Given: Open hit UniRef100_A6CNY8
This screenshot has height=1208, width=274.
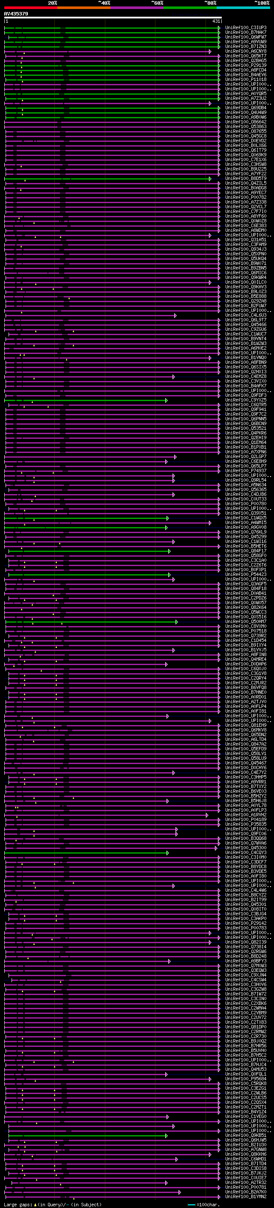Looking at the screenshot, I should [x=245, y=51].
